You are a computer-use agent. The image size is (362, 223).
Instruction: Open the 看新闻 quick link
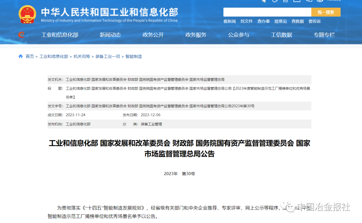point(229,21)
